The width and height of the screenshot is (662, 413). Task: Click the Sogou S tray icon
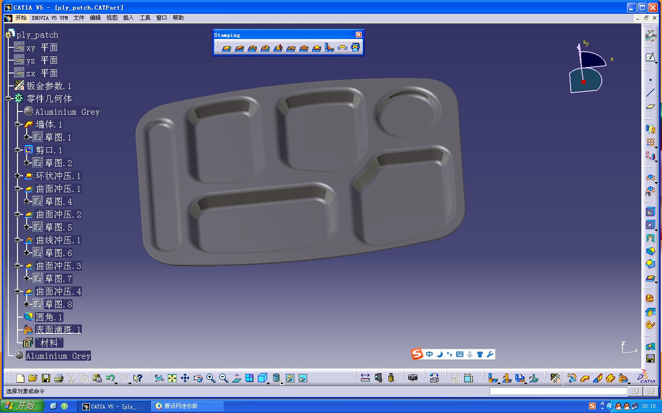pyautogui.click(x=592, y=406)
